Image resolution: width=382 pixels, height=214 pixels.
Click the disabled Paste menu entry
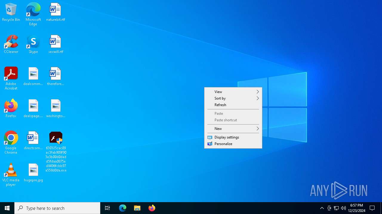coord(233,114)
